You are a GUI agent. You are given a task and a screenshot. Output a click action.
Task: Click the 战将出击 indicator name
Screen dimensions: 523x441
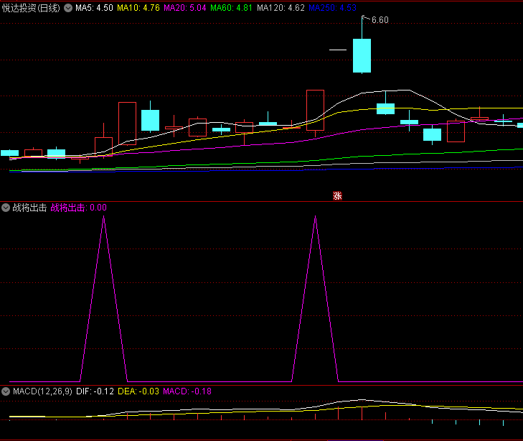click(x=29, y=208)
